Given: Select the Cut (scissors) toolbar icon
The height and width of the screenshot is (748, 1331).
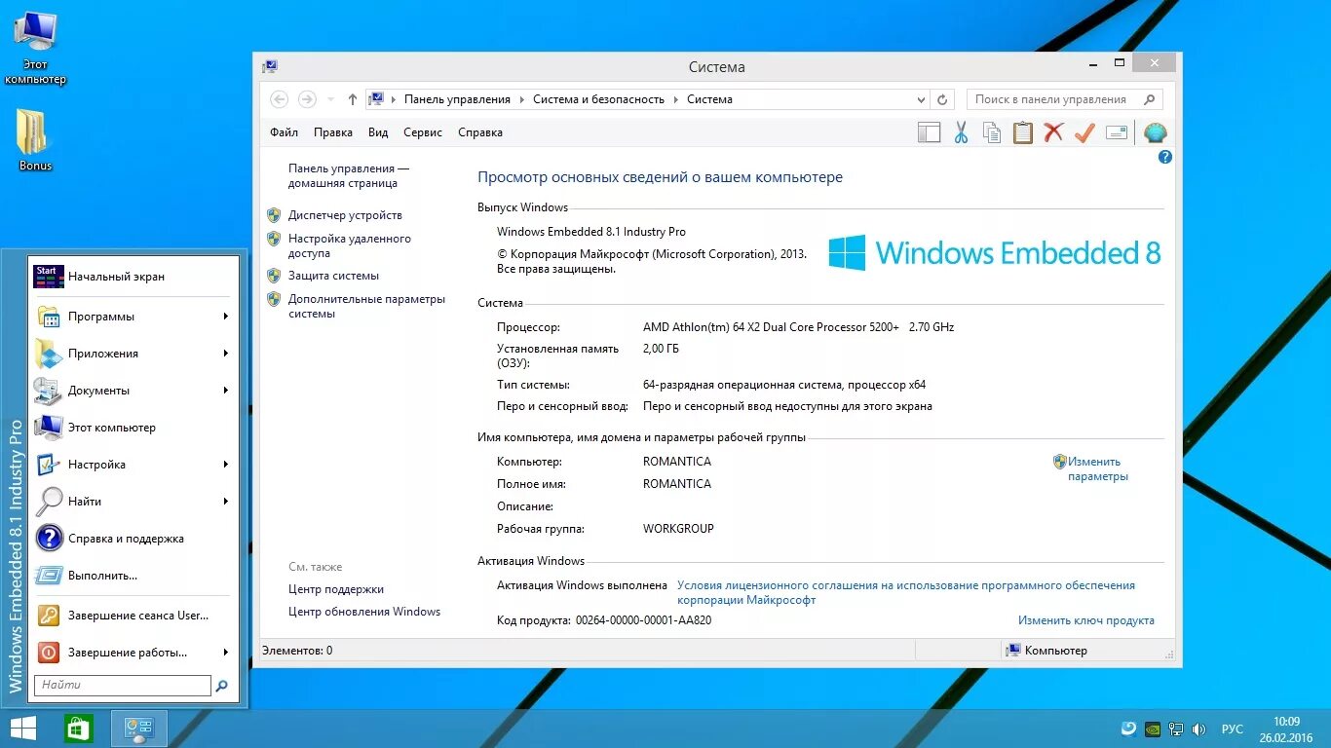Looking at the screenshot, I should coord(960,131).
